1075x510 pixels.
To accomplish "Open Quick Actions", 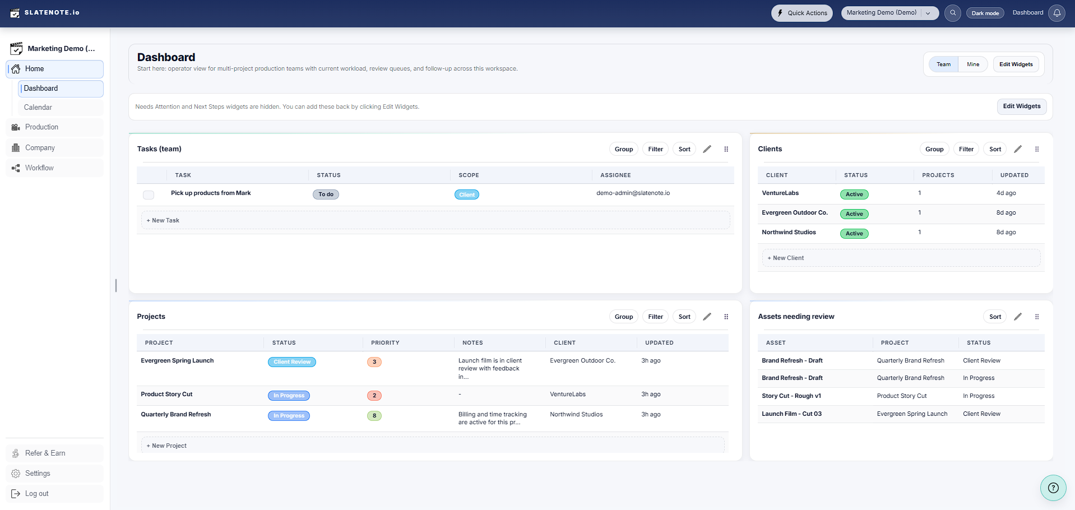I will (801, 12).
